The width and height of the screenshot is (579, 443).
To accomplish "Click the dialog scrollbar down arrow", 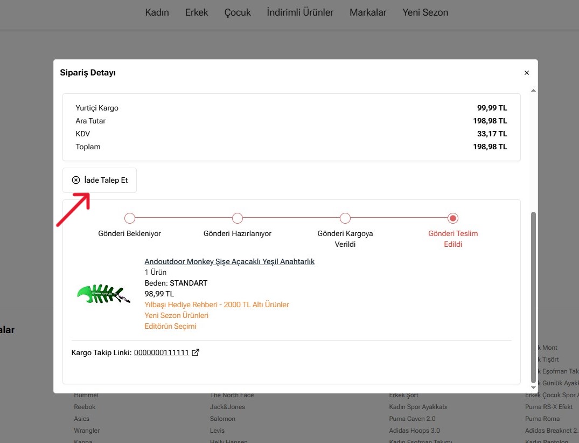I will pyautogui.click(x=533, y=387).
